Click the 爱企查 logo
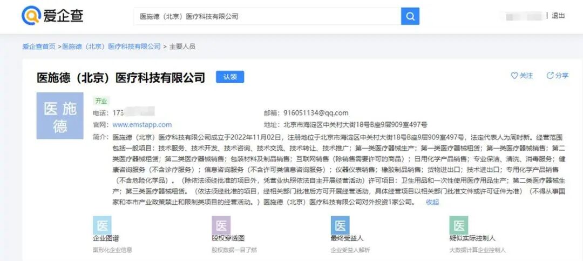 52,16
